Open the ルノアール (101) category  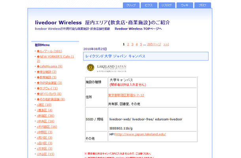pyautogui.click(x=49, y=51)
